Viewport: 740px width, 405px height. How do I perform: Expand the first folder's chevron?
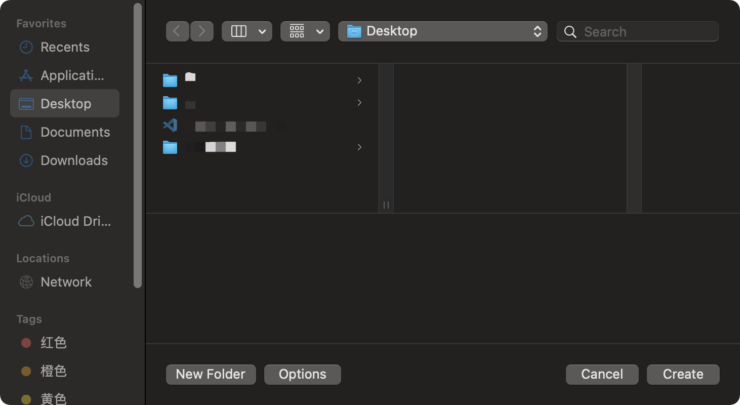coord(359,80)
